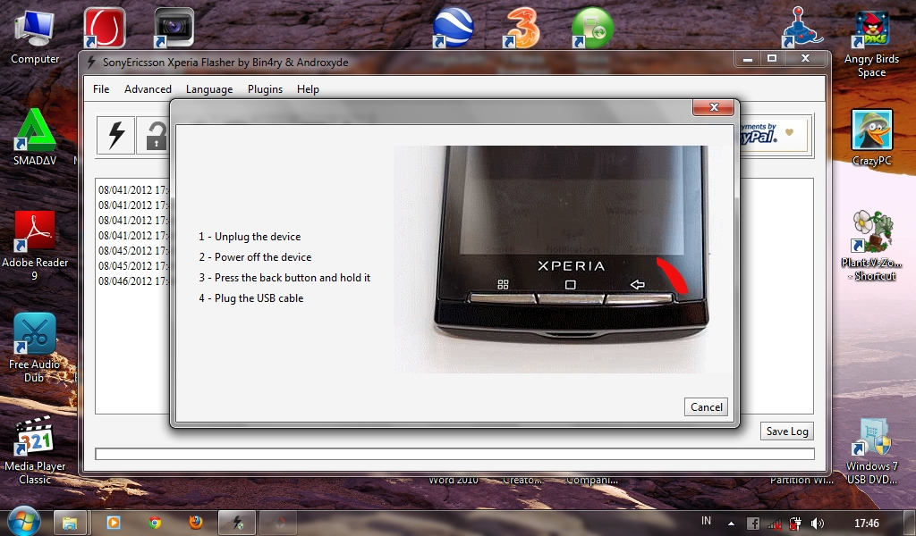Cancel the flashmode instructions dialog
The image size is (916, 536).
[707, 407]
